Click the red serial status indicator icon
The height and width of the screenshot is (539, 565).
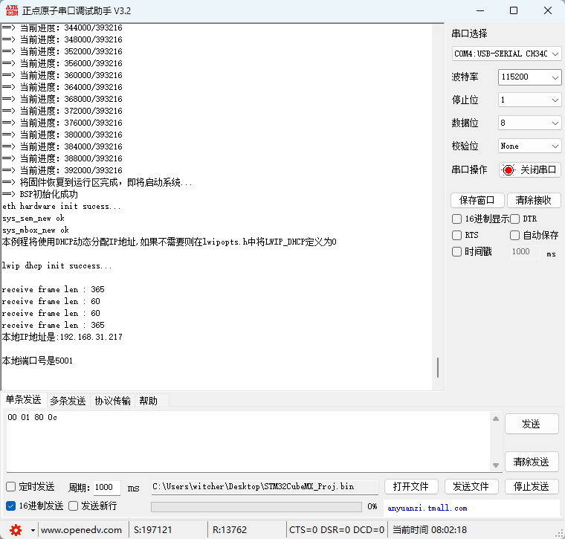[508, 170]
